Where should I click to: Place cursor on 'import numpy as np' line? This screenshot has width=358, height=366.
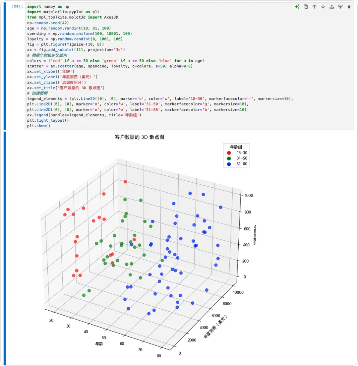48,7
